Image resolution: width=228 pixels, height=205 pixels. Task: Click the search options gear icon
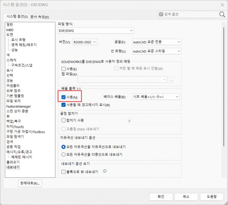coord(161,14)
